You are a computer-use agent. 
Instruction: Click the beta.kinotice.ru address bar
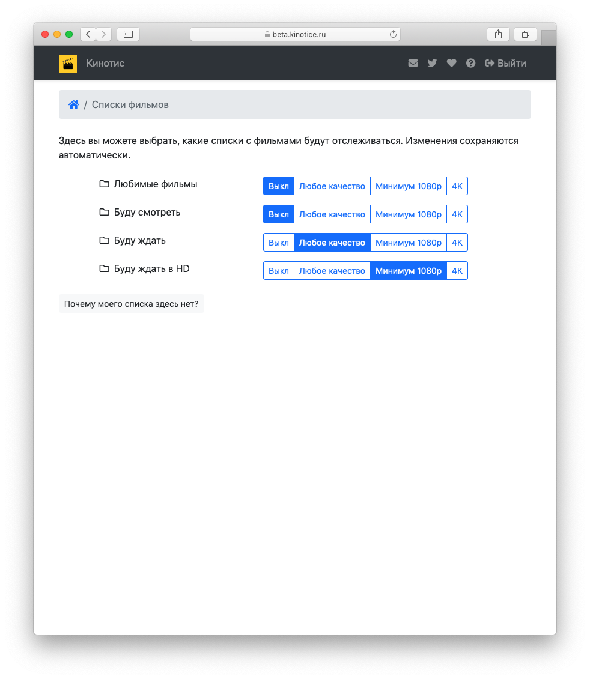[x=295, y=34]
